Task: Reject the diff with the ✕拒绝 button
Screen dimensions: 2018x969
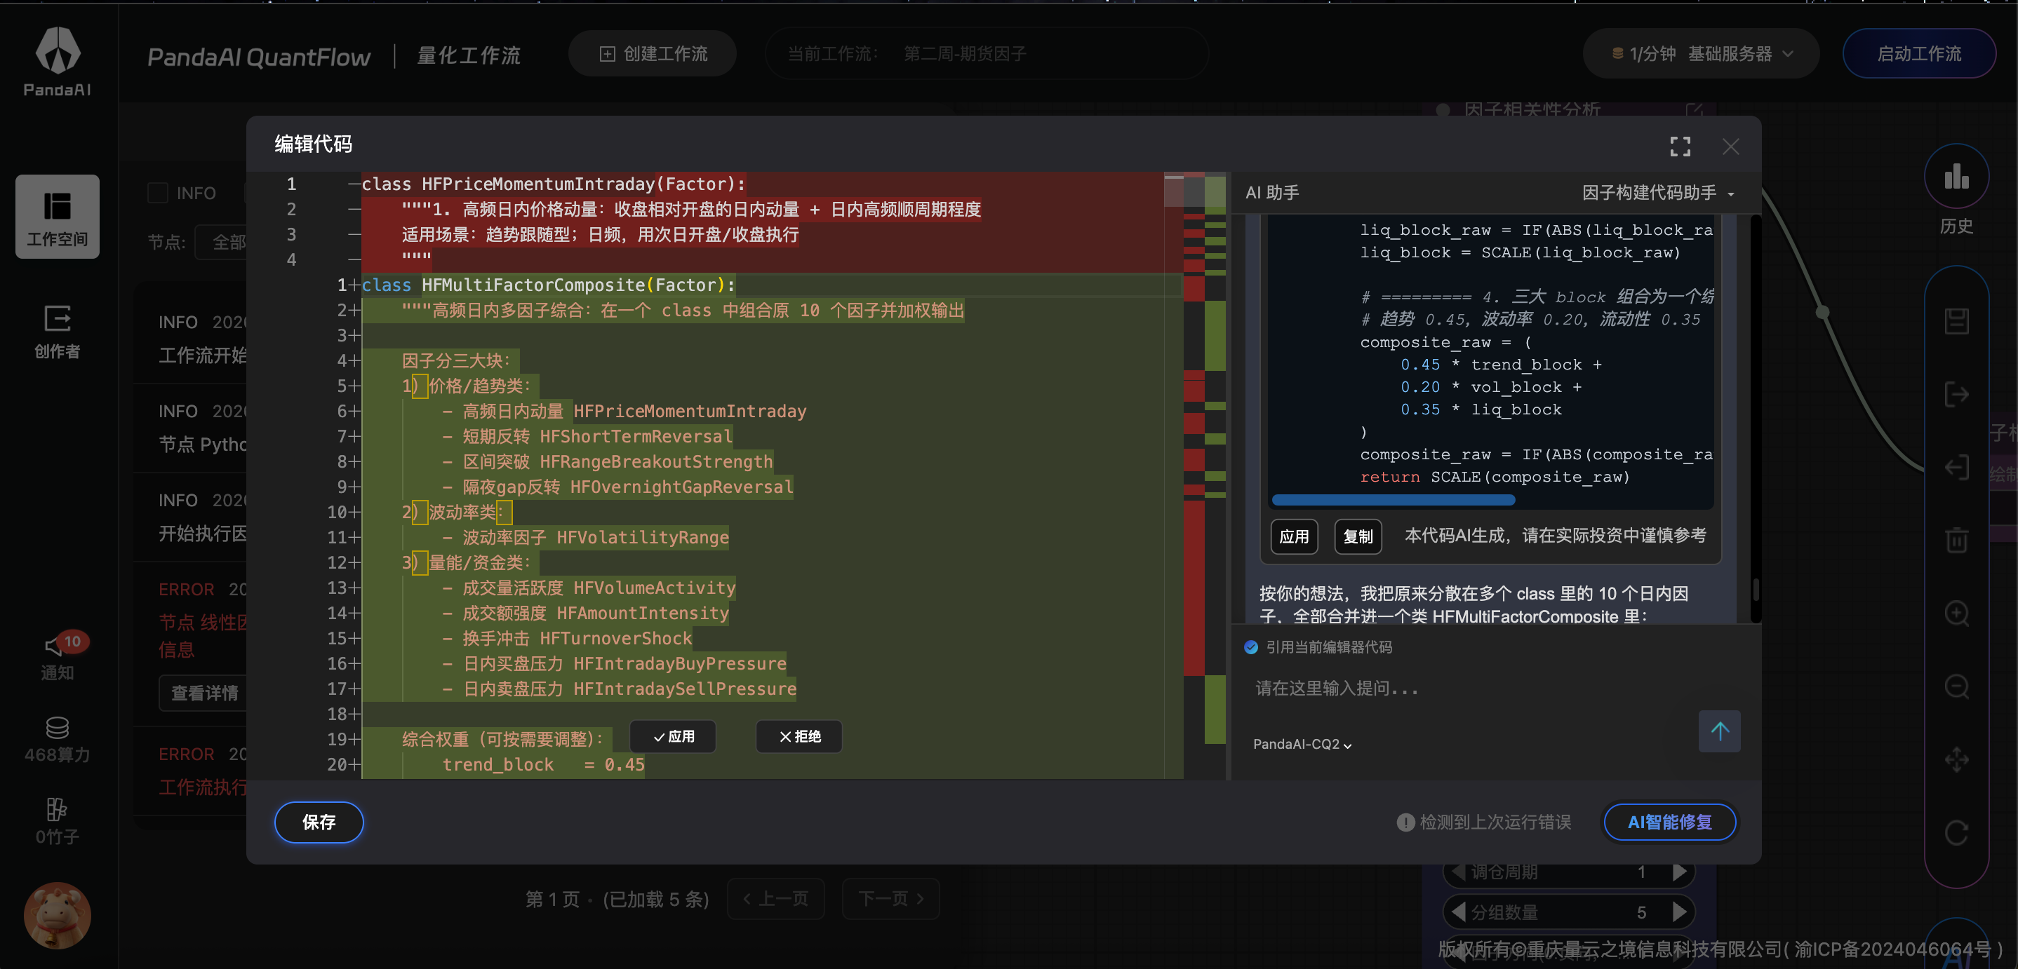Action: click(x=799, y=736)
